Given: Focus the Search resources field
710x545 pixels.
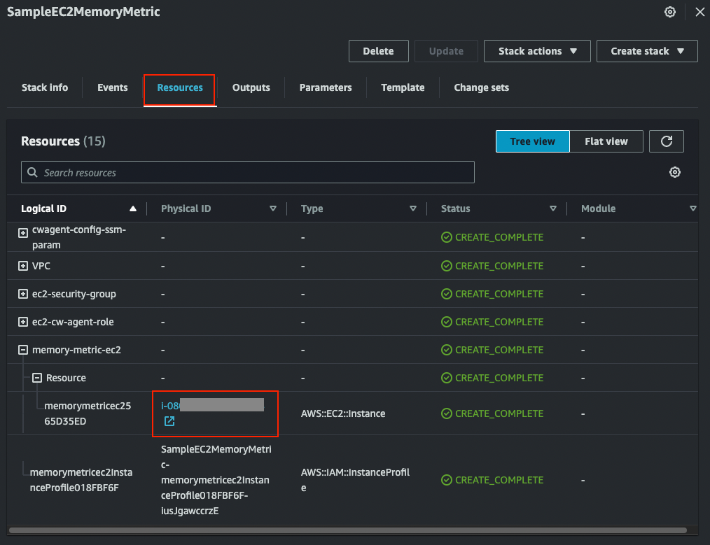Looking at the screenshot, I should (248, 172).
